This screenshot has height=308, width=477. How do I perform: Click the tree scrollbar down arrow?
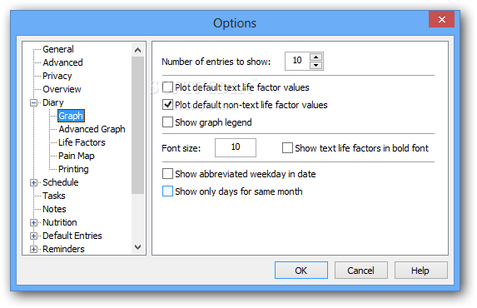pos(138,247)
